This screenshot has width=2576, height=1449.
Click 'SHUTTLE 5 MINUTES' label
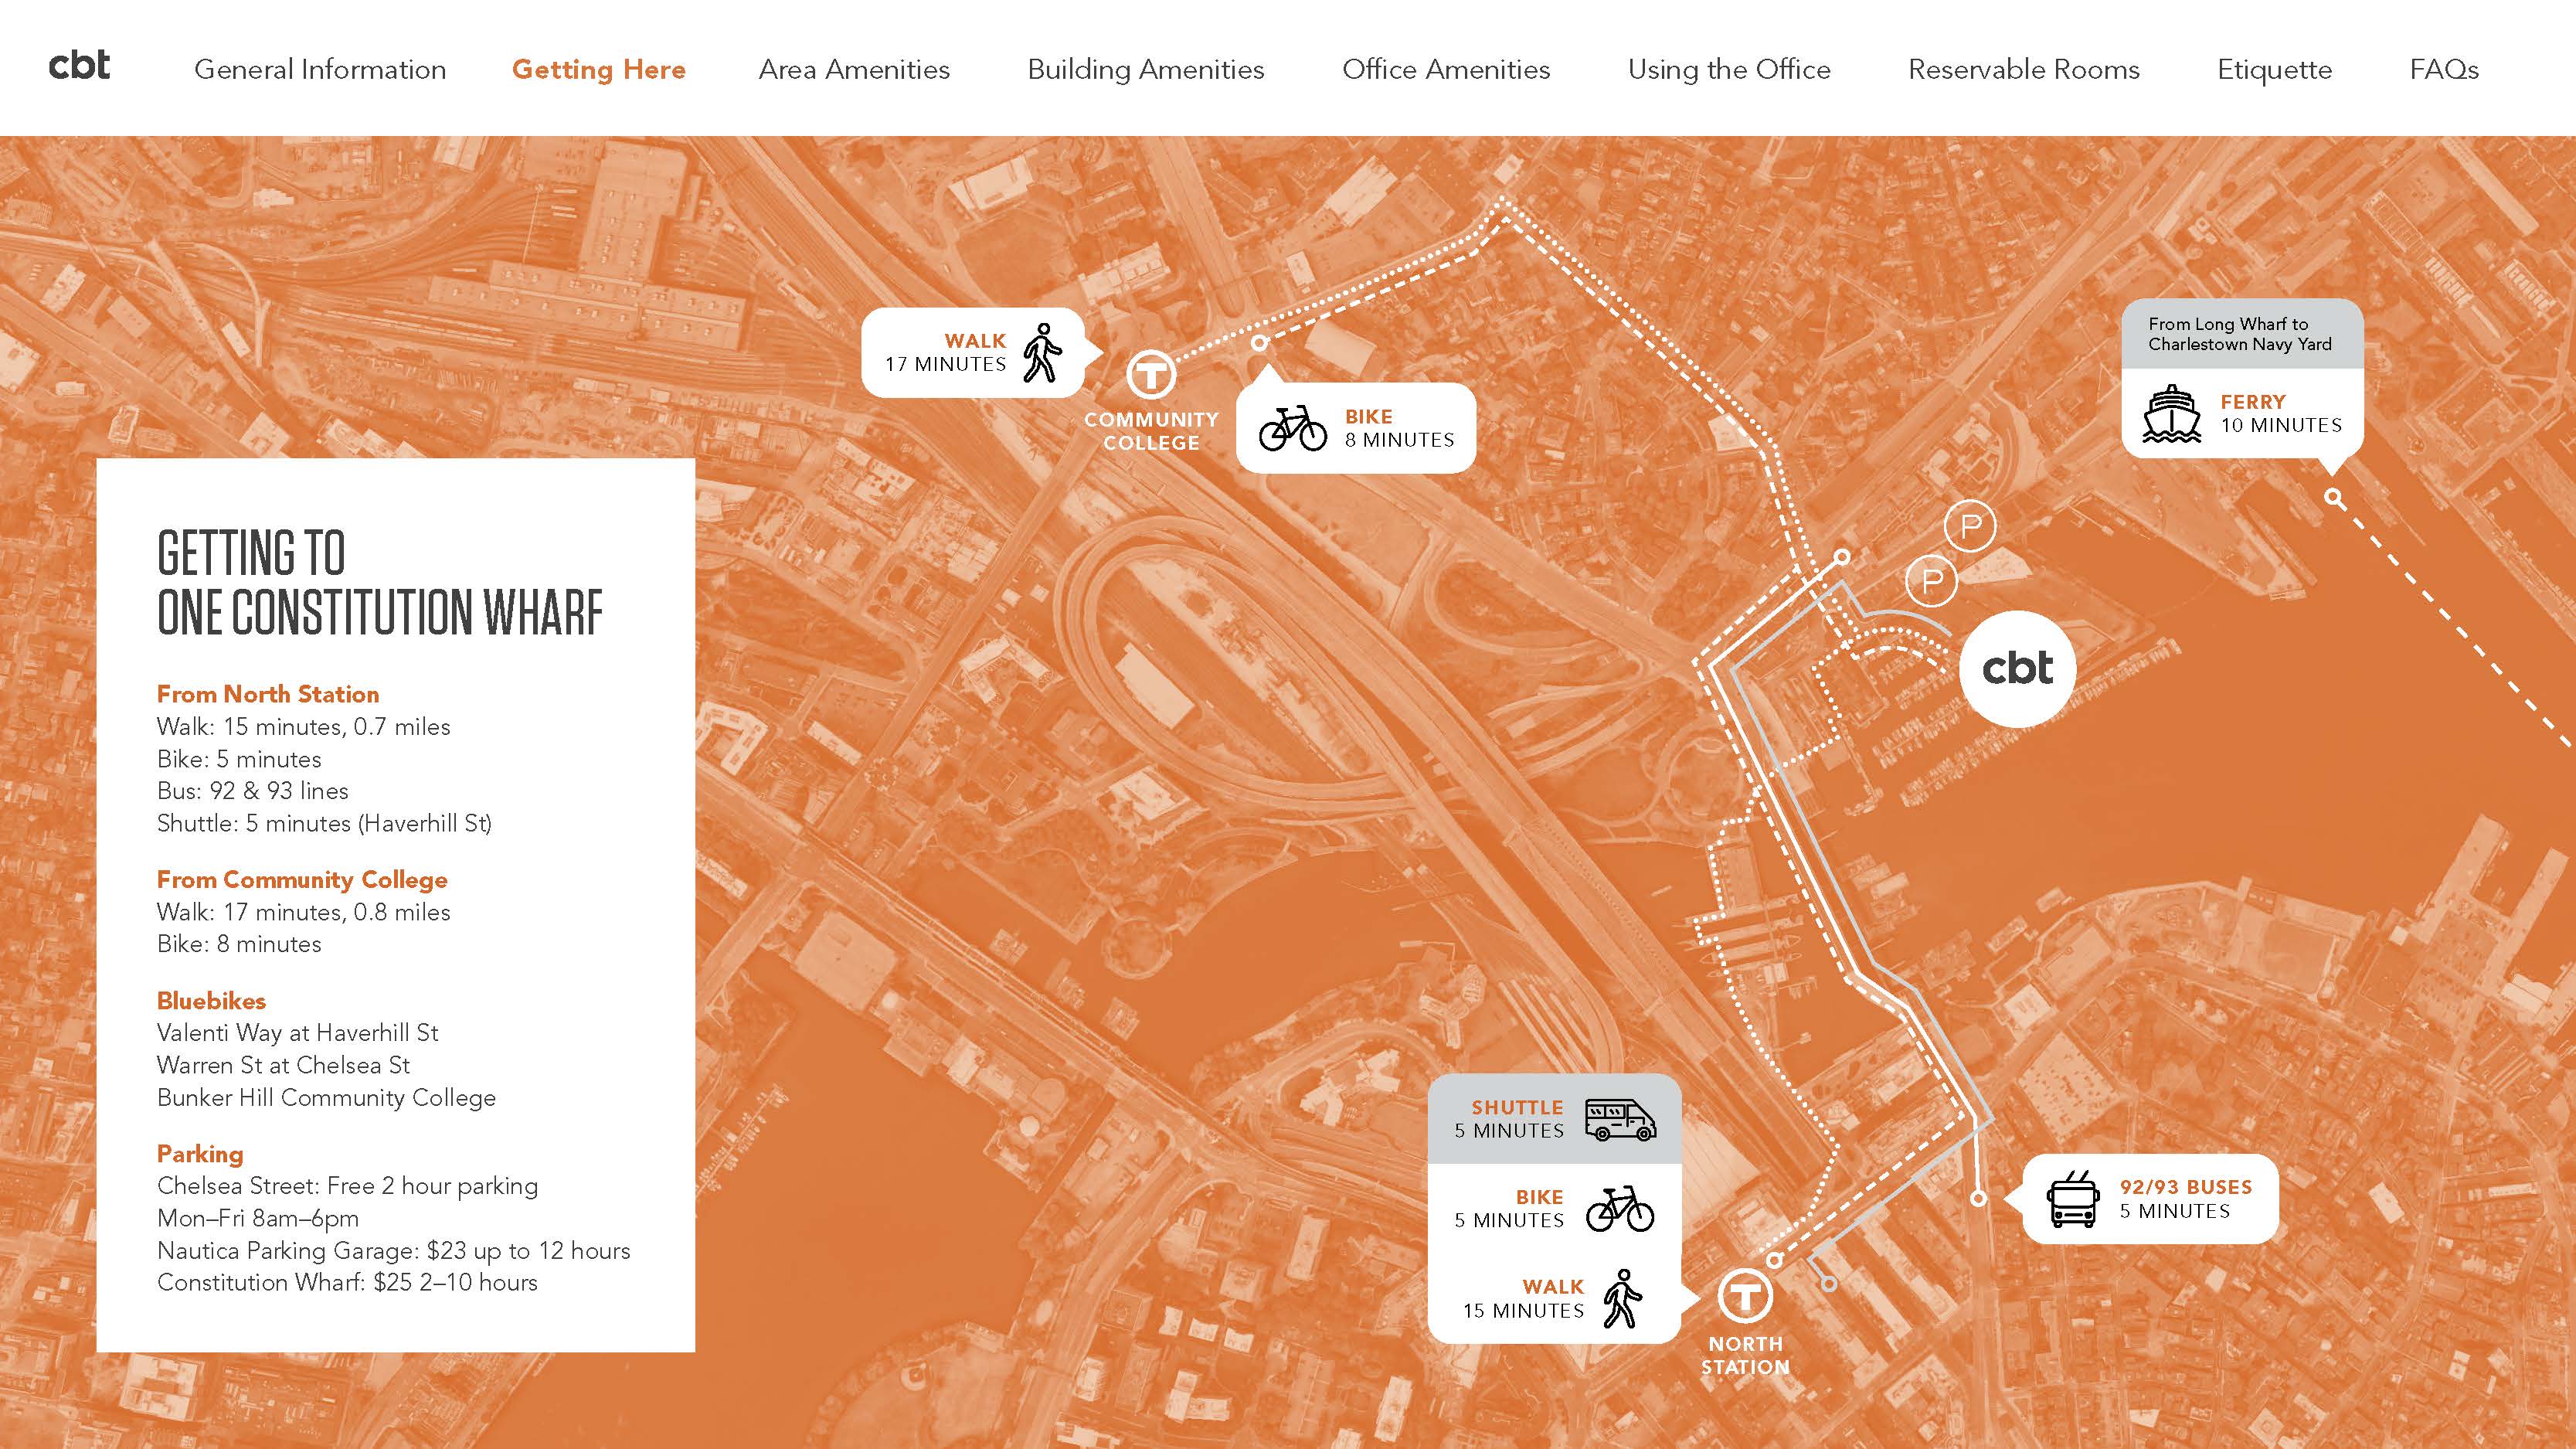1509,1119
